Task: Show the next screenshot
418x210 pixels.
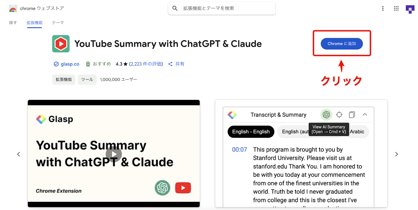Action: tap(397, 154)
